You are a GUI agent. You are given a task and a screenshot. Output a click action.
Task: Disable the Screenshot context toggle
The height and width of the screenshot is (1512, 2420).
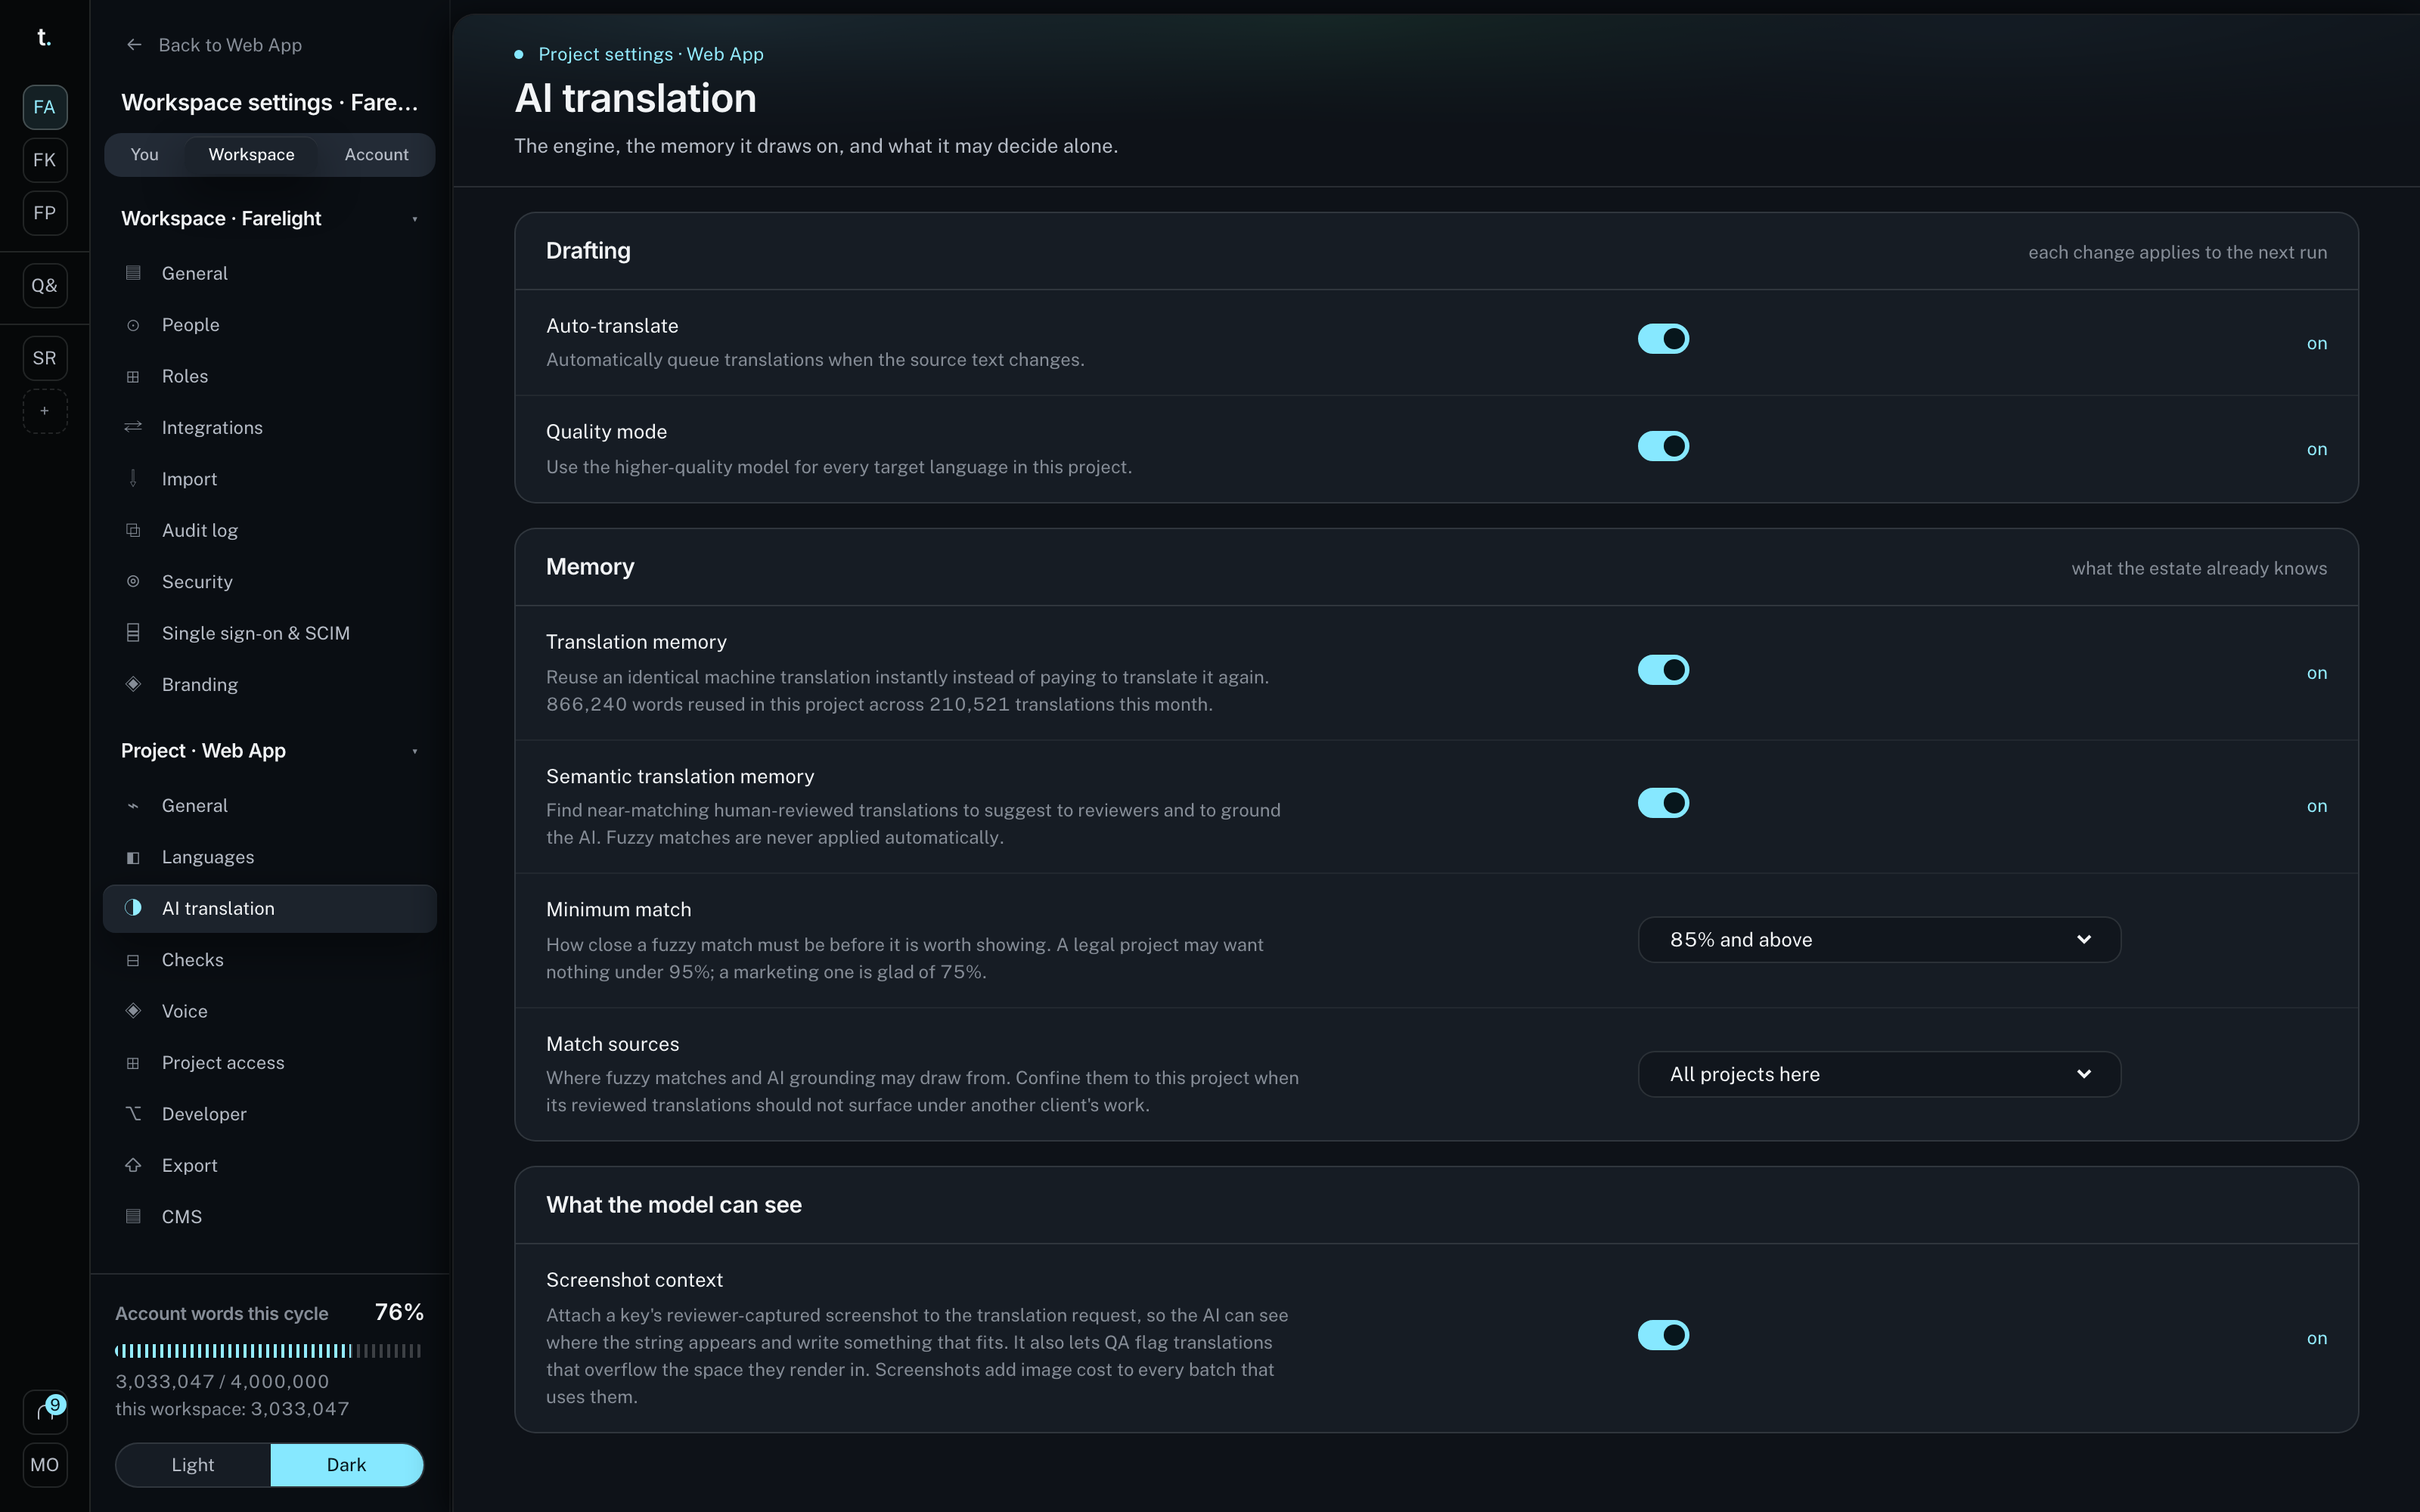[1663, 1335]
